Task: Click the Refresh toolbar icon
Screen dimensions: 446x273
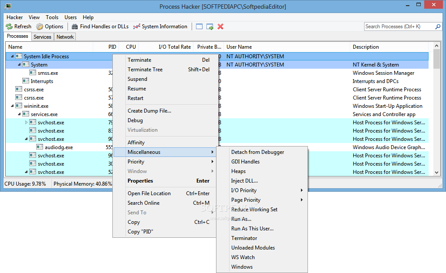Action: coord(9,27)
